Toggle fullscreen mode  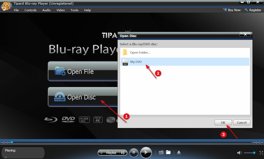point(261,153)
